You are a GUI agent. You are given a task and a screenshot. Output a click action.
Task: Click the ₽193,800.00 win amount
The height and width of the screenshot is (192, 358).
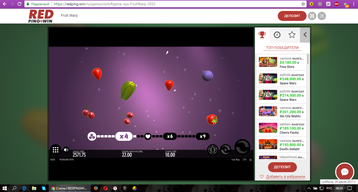coord(290,145)
